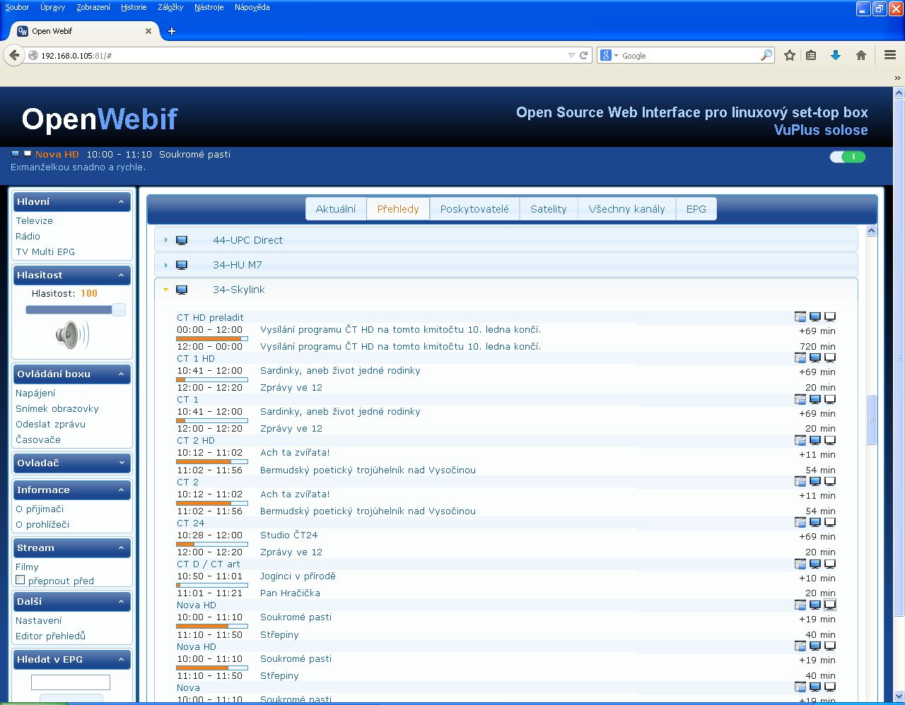Switch to the Satelity tab

549,209
